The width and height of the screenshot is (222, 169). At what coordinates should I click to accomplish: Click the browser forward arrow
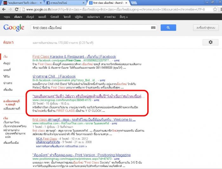tap(10, 9)
